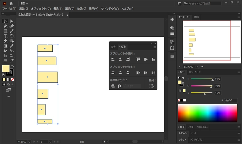
Task: Select the Rectangle tool
Action: (x=5, y=31)
